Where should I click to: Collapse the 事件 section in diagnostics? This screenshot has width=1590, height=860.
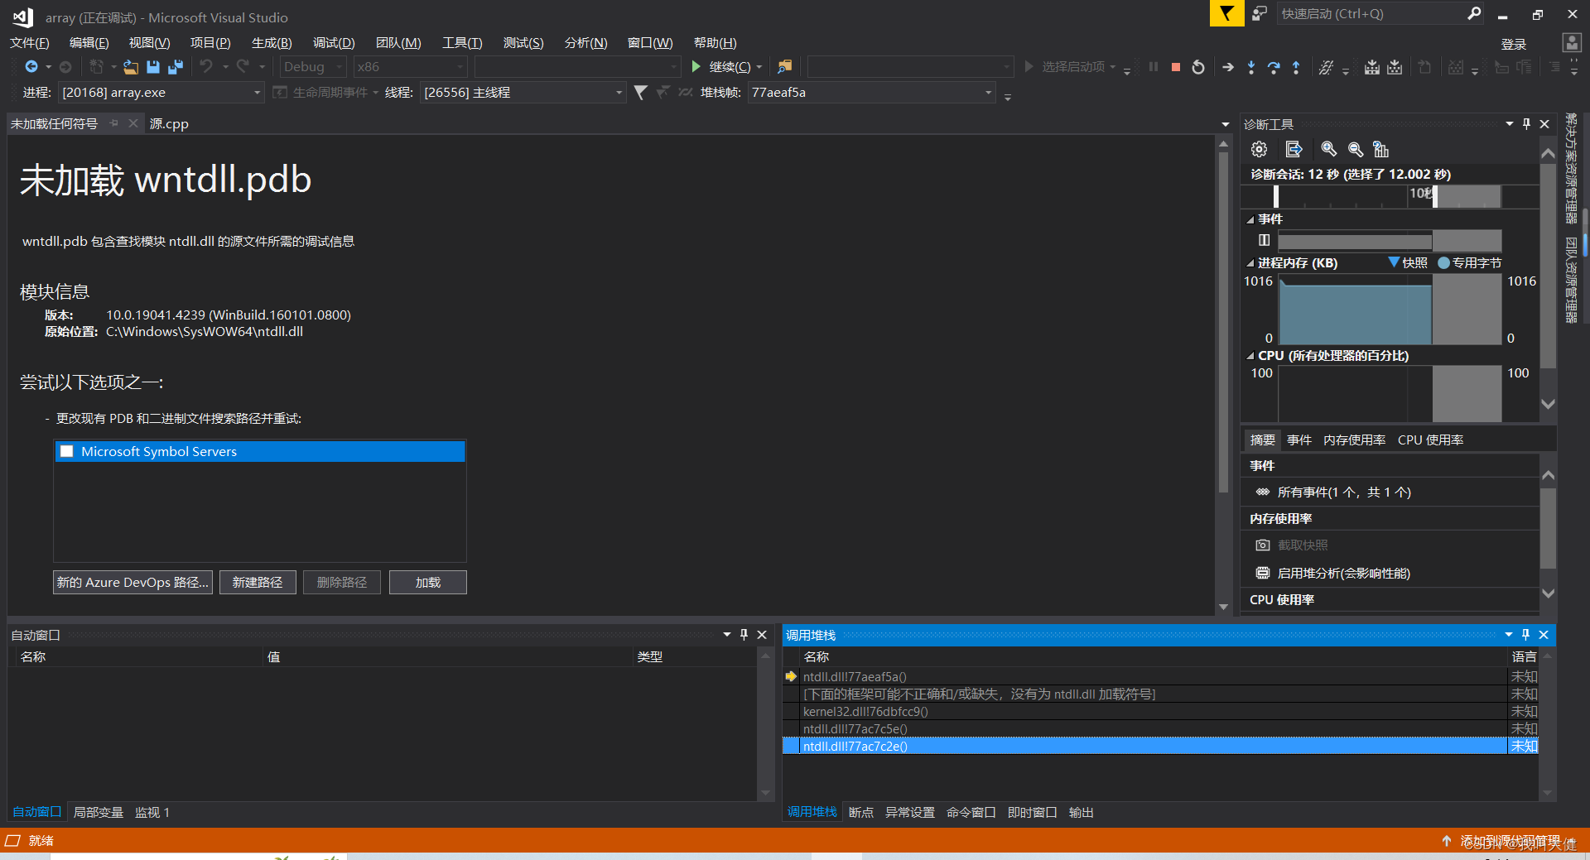tap(1250, 219)
